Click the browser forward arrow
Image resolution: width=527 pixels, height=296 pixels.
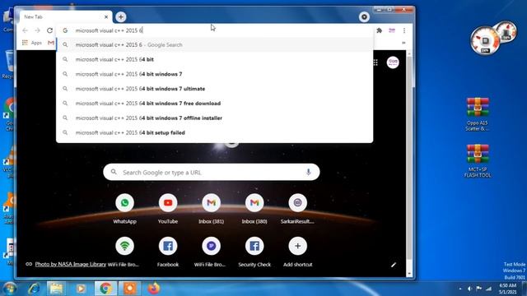click(x=37, y=30)
